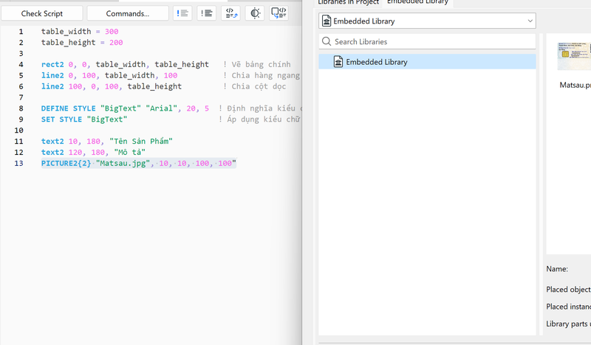Screen dimensions: 591x345
Task: Click the library icon in the dropdown field
Action: [327, 21]
